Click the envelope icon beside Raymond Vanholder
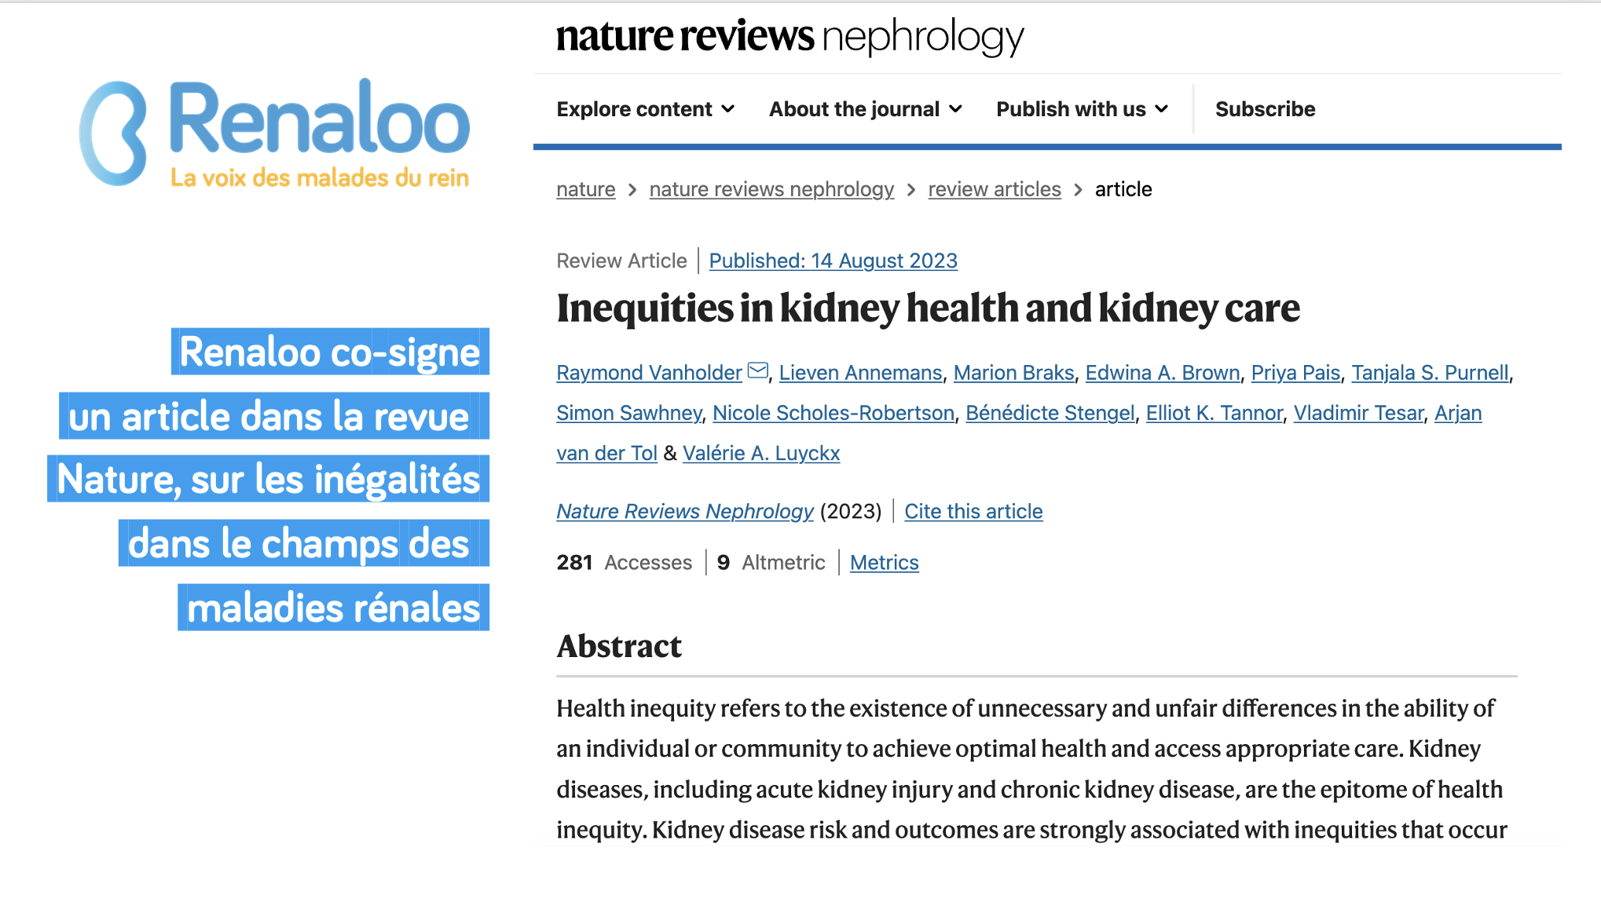 (757, 371)
